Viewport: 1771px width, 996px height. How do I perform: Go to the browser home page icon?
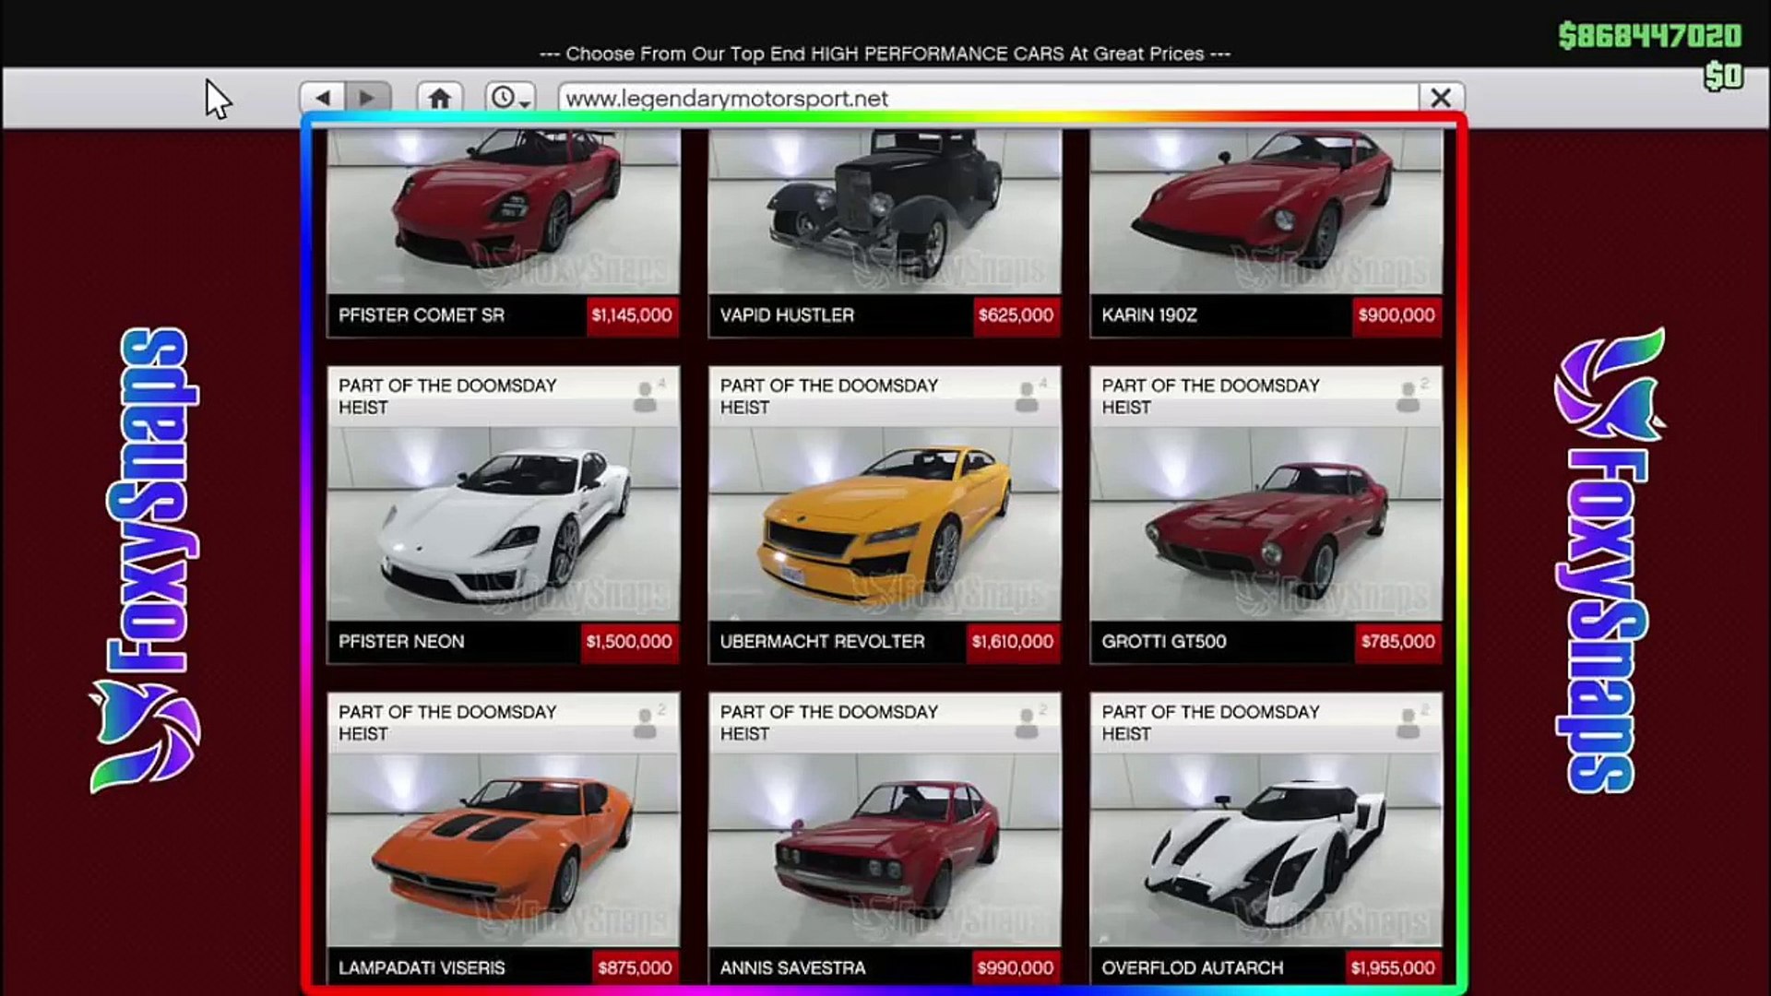440,98
